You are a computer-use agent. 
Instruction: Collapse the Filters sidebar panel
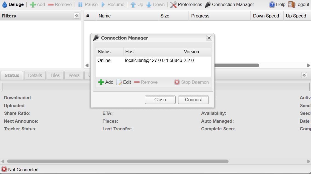(77, 16)
